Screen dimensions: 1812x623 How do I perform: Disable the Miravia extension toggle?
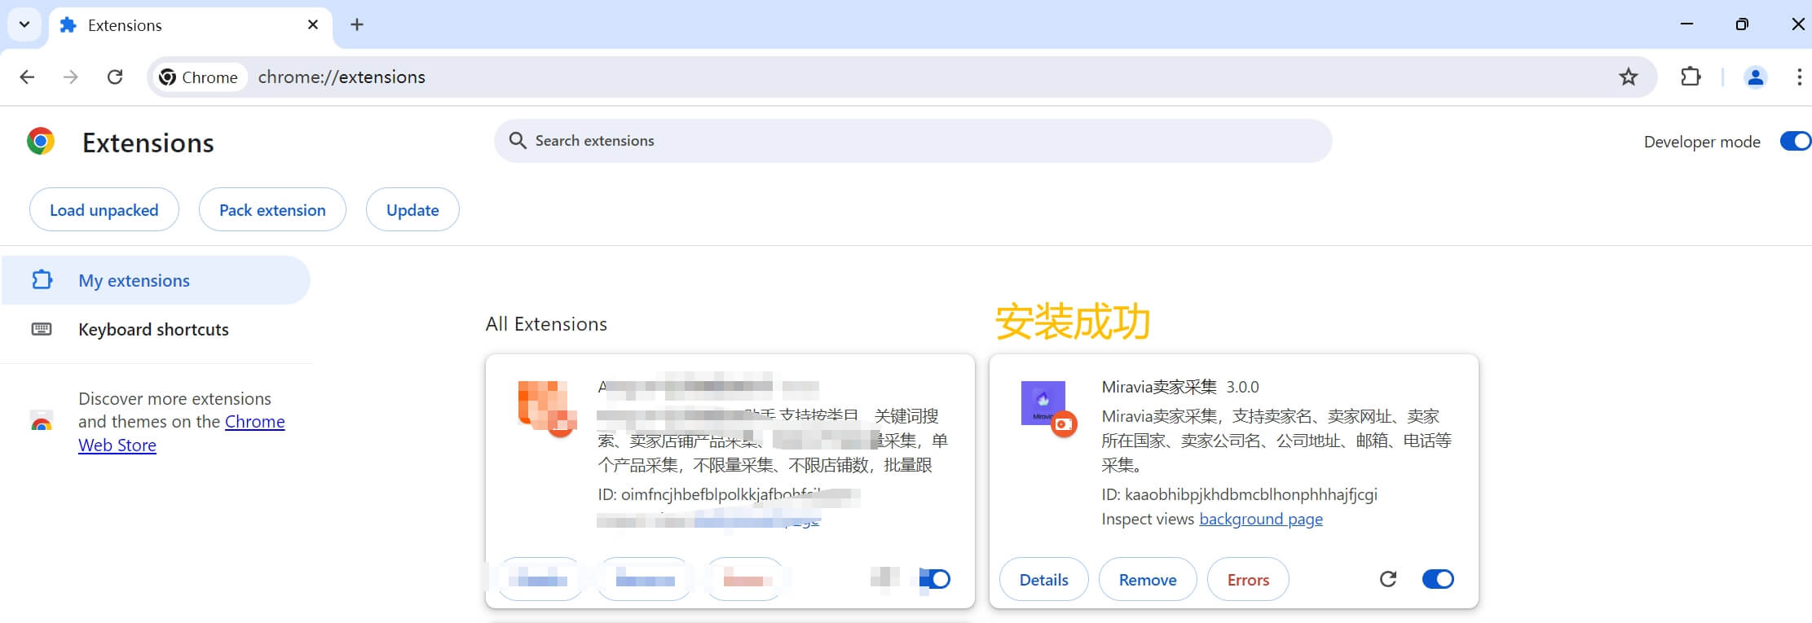[x=1438, y=579]
